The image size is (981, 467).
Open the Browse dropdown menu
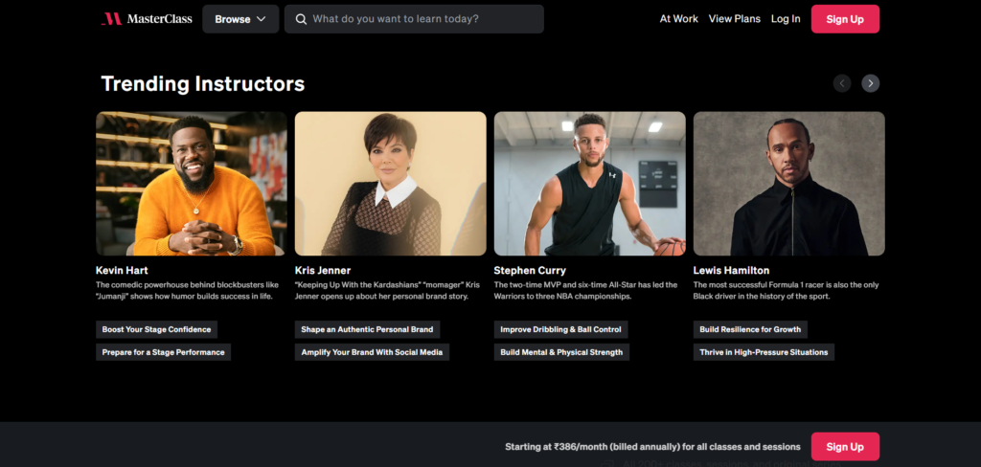(240, 19)
